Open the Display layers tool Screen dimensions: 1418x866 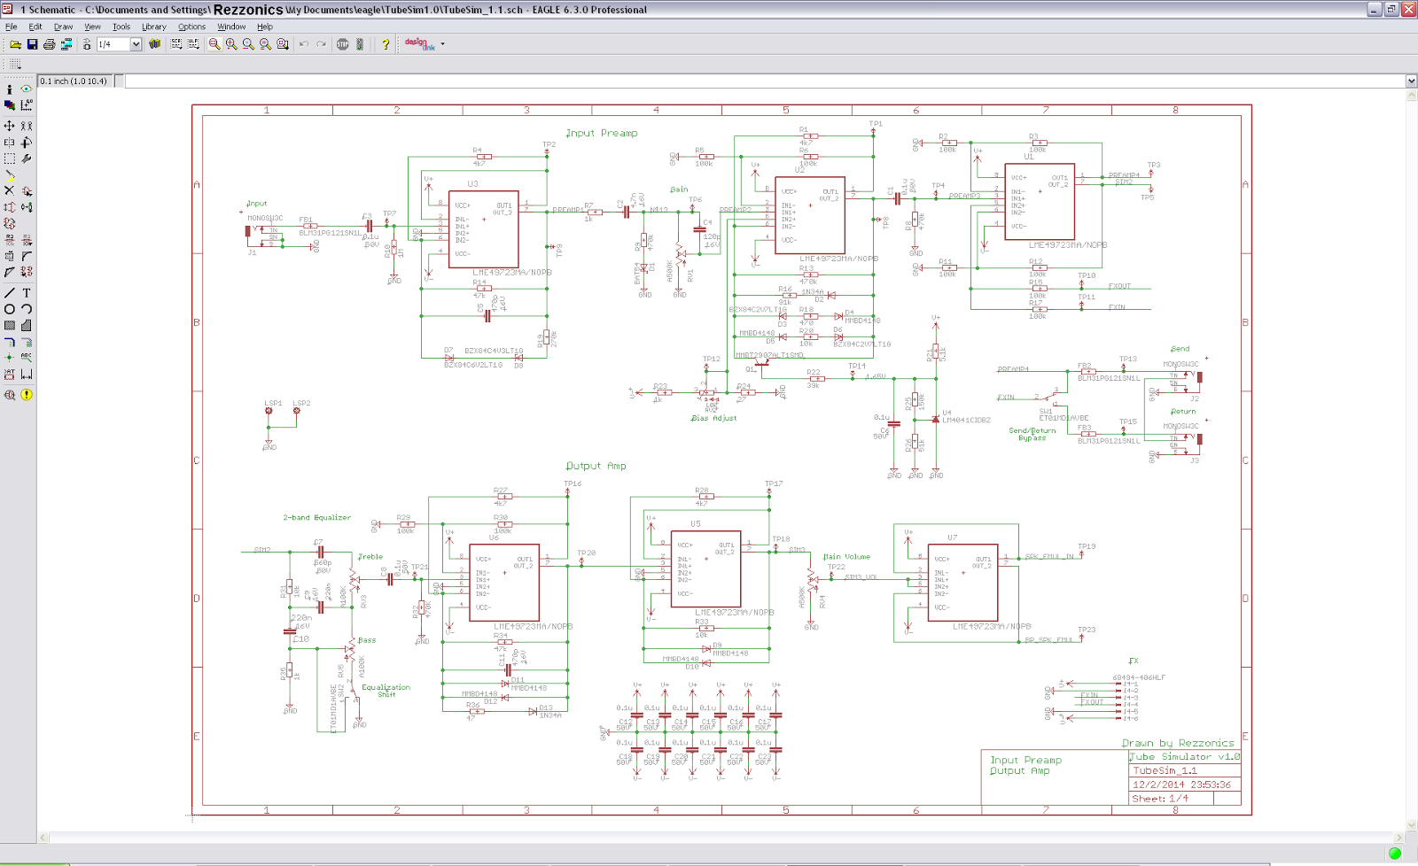coord(9,104)
